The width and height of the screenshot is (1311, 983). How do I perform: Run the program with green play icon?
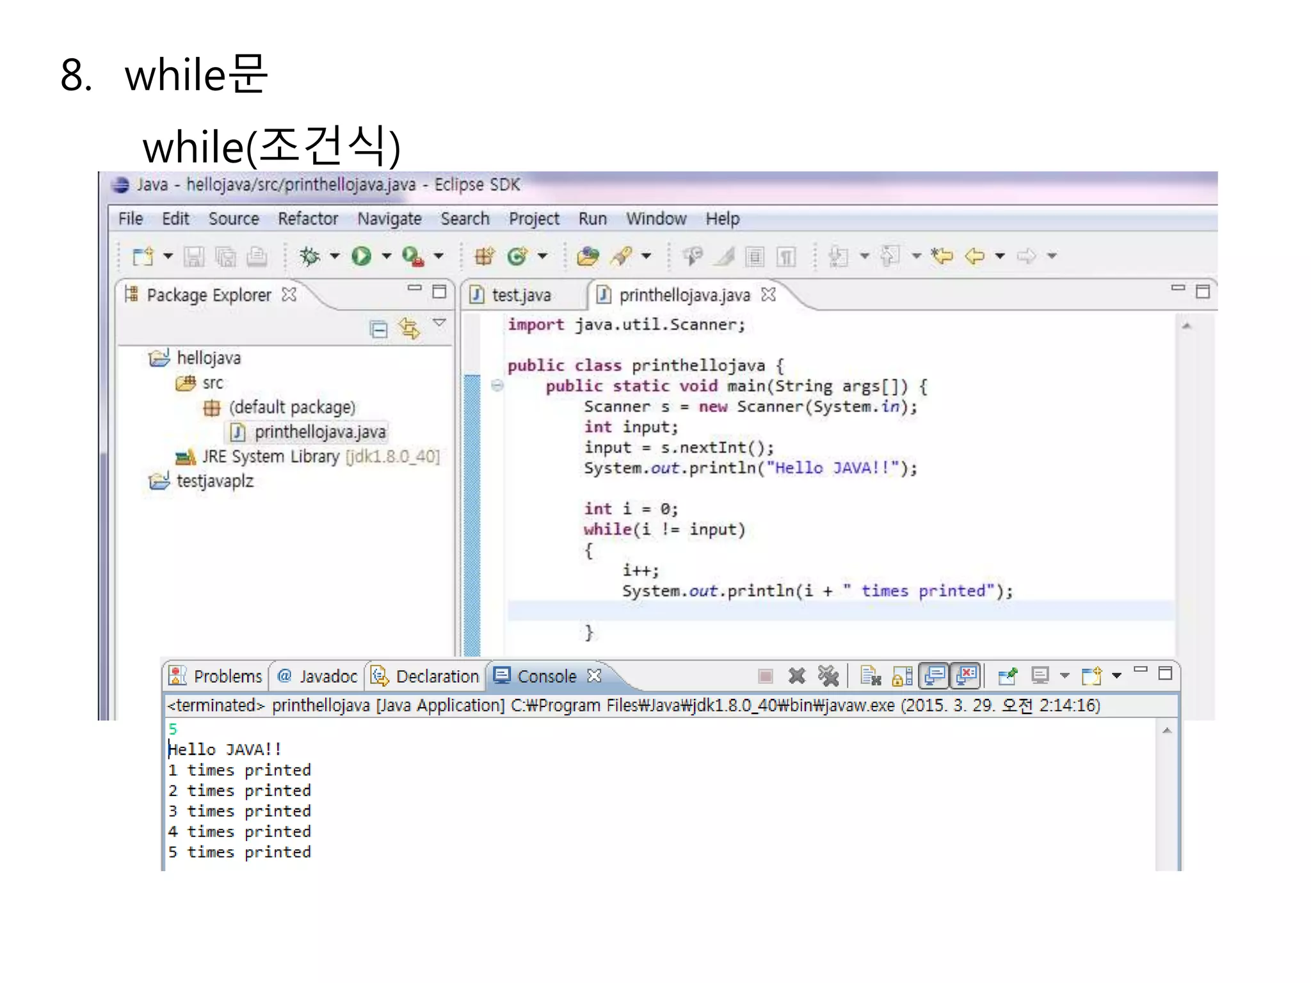tap(361, 257)
